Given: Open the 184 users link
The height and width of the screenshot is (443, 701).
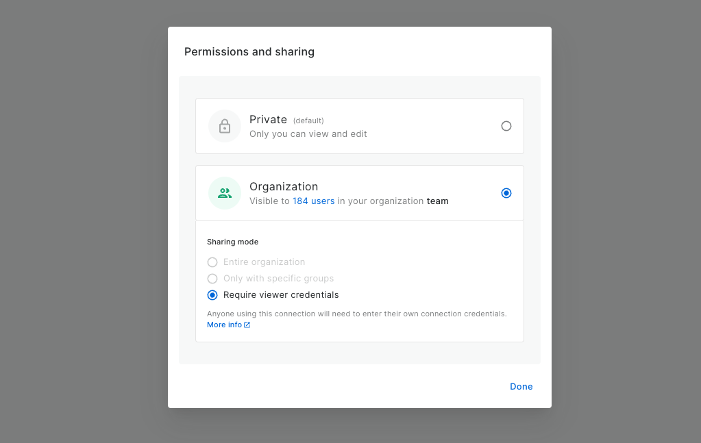Looking at the screenshot, I should [x=313, y=201].
